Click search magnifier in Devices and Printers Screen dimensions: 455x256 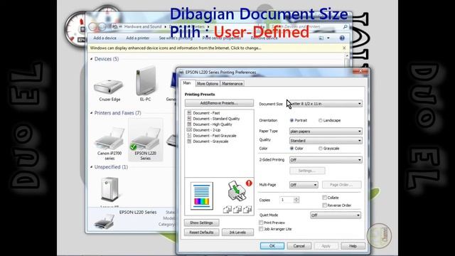pyautogui.click(x=345, y=27)
